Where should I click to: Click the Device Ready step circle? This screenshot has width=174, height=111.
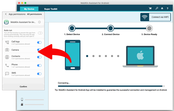(x=149, y=28)
